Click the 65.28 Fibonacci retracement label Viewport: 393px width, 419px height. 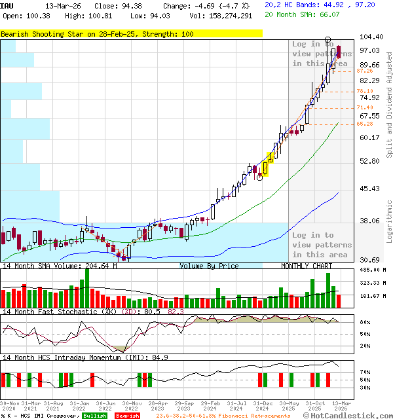[x=365, y=124]
